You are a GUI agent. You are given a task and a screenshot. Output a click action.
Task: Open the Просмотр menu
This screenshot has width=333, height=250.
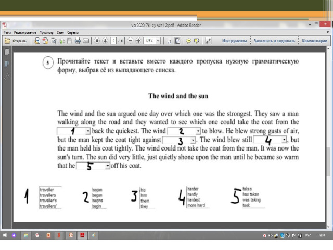click(46, 32)
